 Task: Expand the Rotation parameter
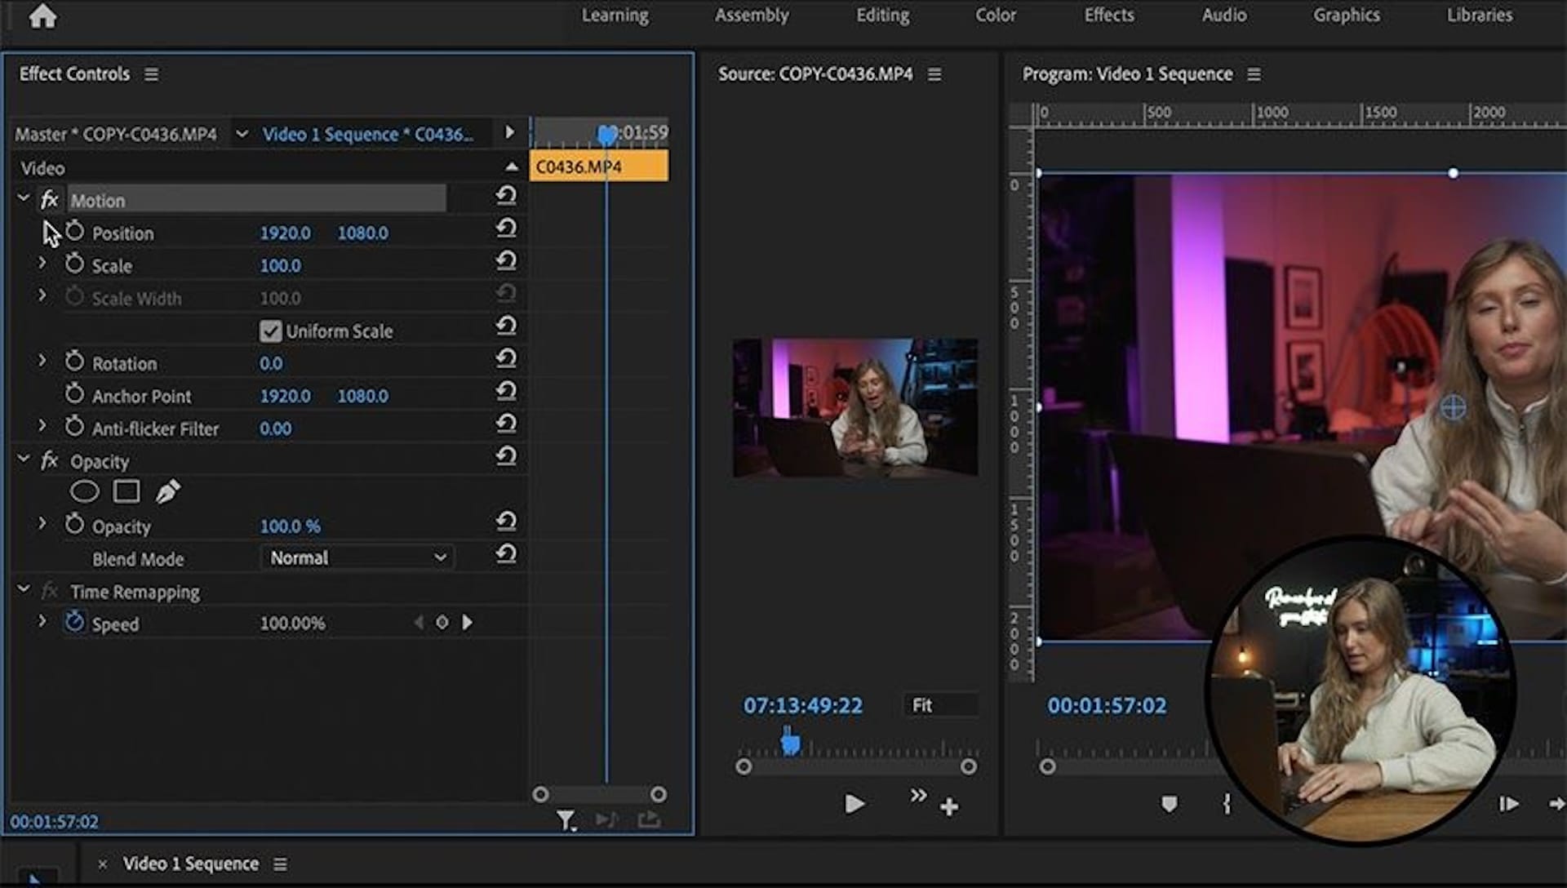(42, 359)
